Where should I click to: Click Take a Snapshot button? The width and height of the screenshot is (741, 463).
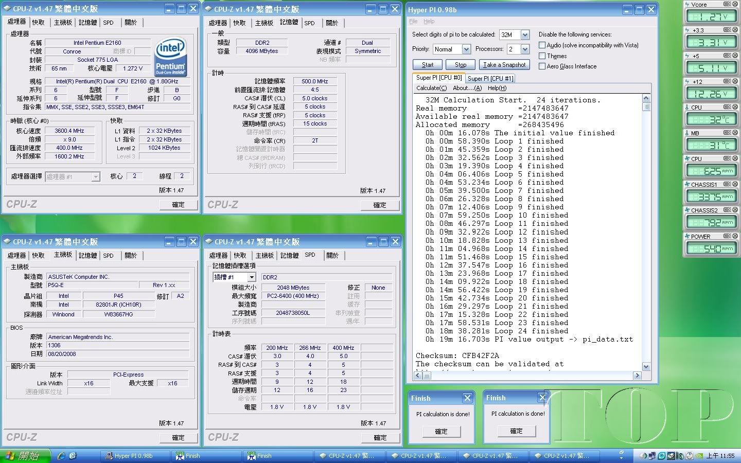pyautogui.click(x=504, y=65)
